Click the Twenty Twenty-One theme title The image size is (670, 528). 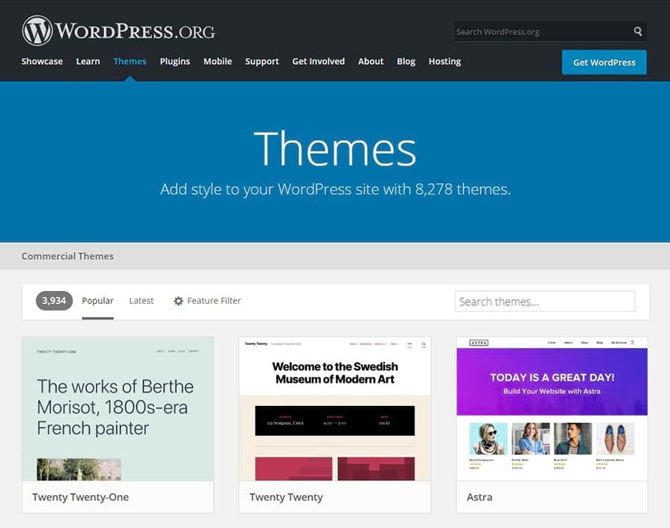point(80,497)
